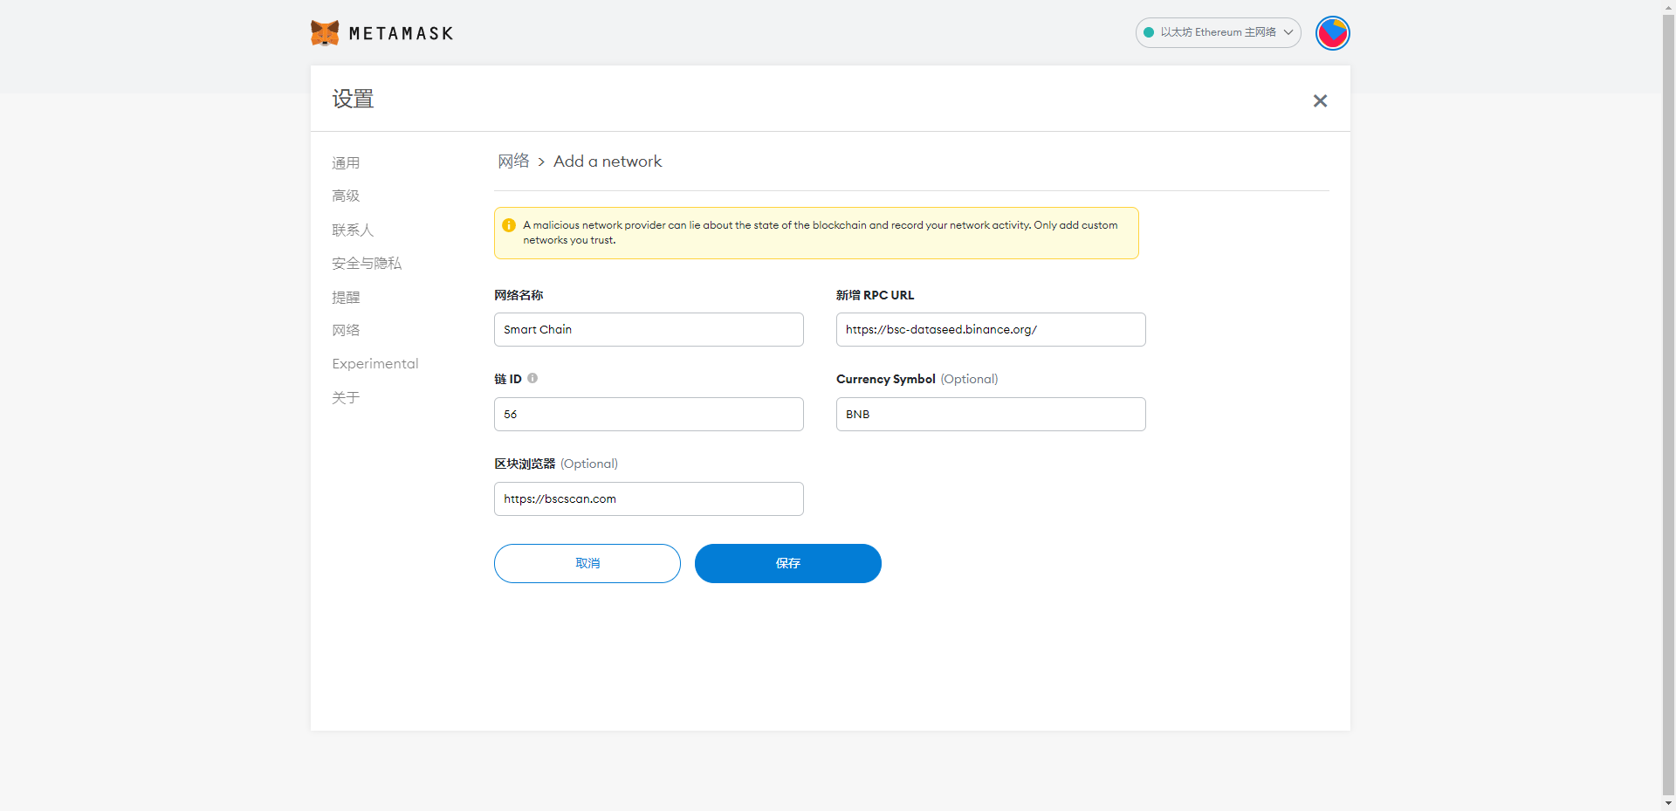Click the network dropdown chevron arrow

click(1288, 32)
